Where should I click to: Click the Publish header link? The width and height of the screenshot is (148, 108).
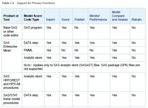(x=79, y=19)
